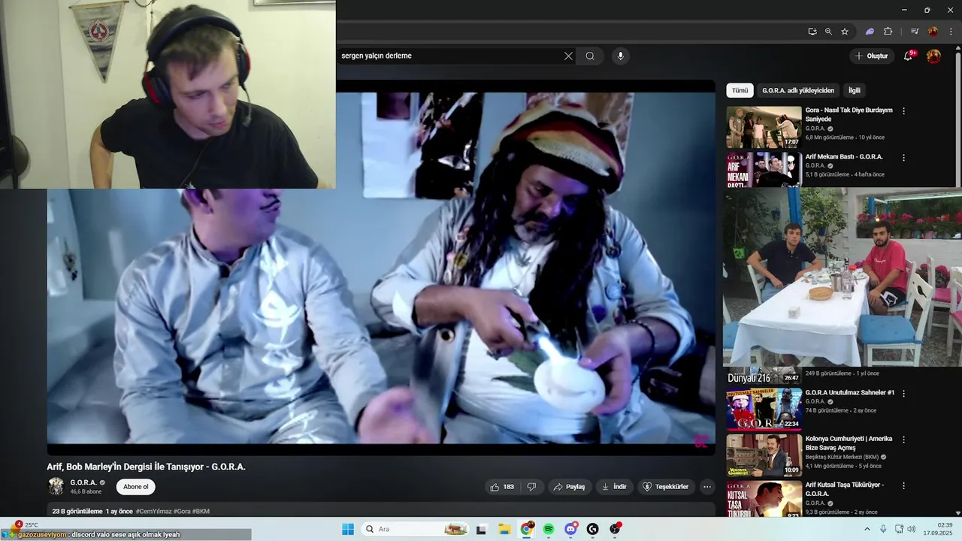The height and width of the screenshot is (541, 962).
Task: Dislike the video with thumbs down
Action: 531,487
